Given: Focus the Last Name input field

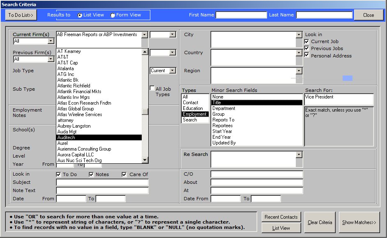Looking at the screenshot, I should (324, 15).
